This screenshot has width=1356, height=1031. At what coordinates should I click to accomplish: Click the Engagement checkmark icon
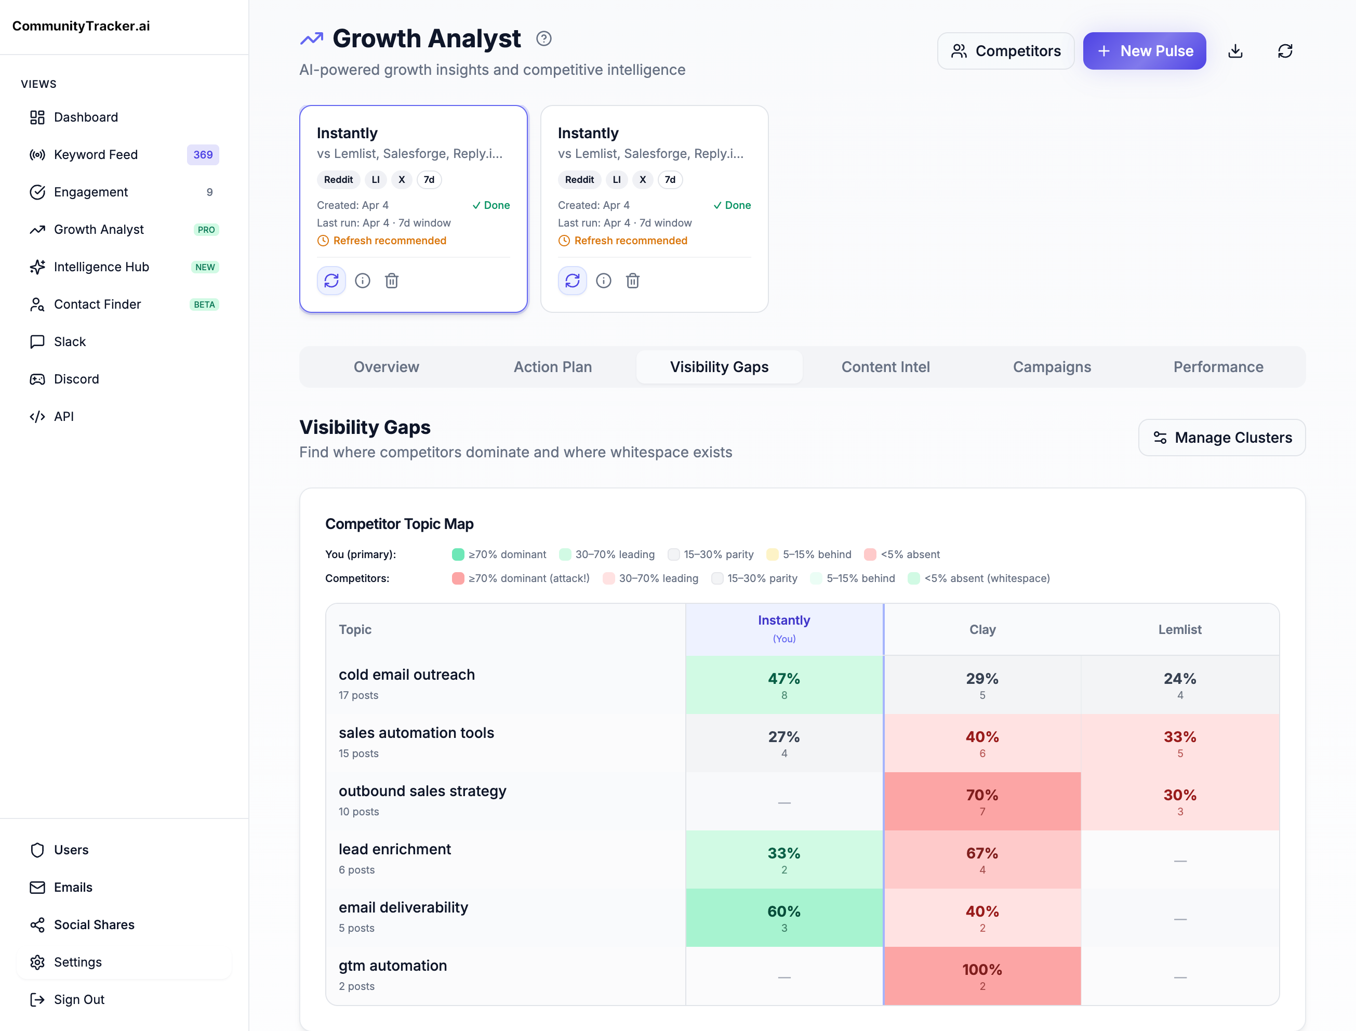point(37,192)
